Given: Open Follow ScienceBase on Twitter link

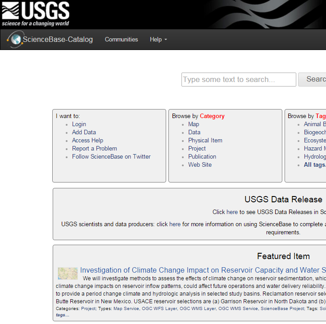Looking at the screenshot, I should point(111,157).
